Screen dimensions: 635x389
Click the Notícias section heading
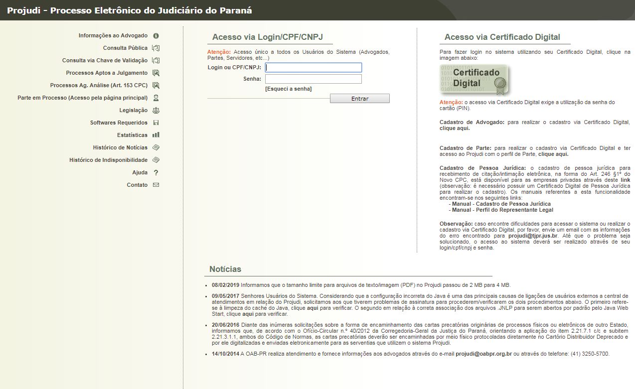[x=225, y=269]
